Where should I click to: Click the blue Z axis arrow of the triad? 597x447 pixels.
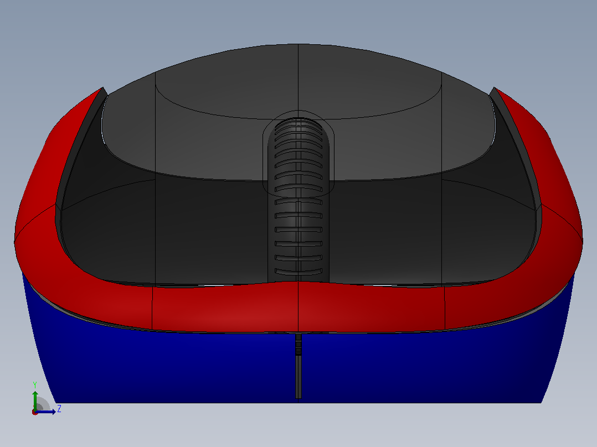click(46, 412)
